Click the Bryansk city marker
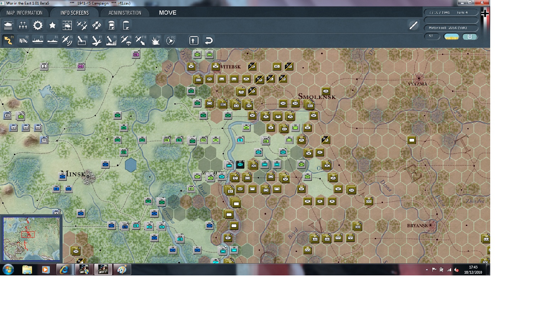This screenshot has width=557, height=313. pyautogui.click(x=431, y=225)
